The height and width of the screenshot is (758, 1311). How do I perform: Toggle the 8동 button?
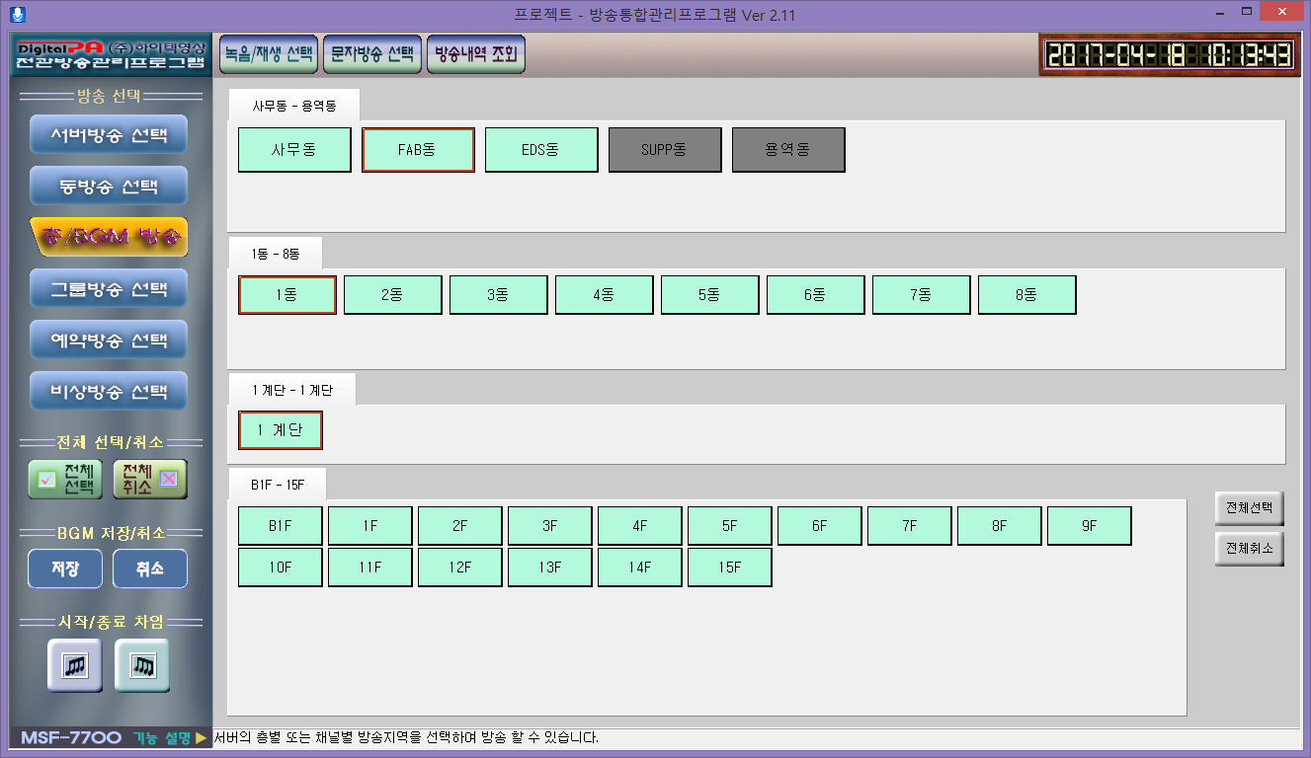[1027, 295]
